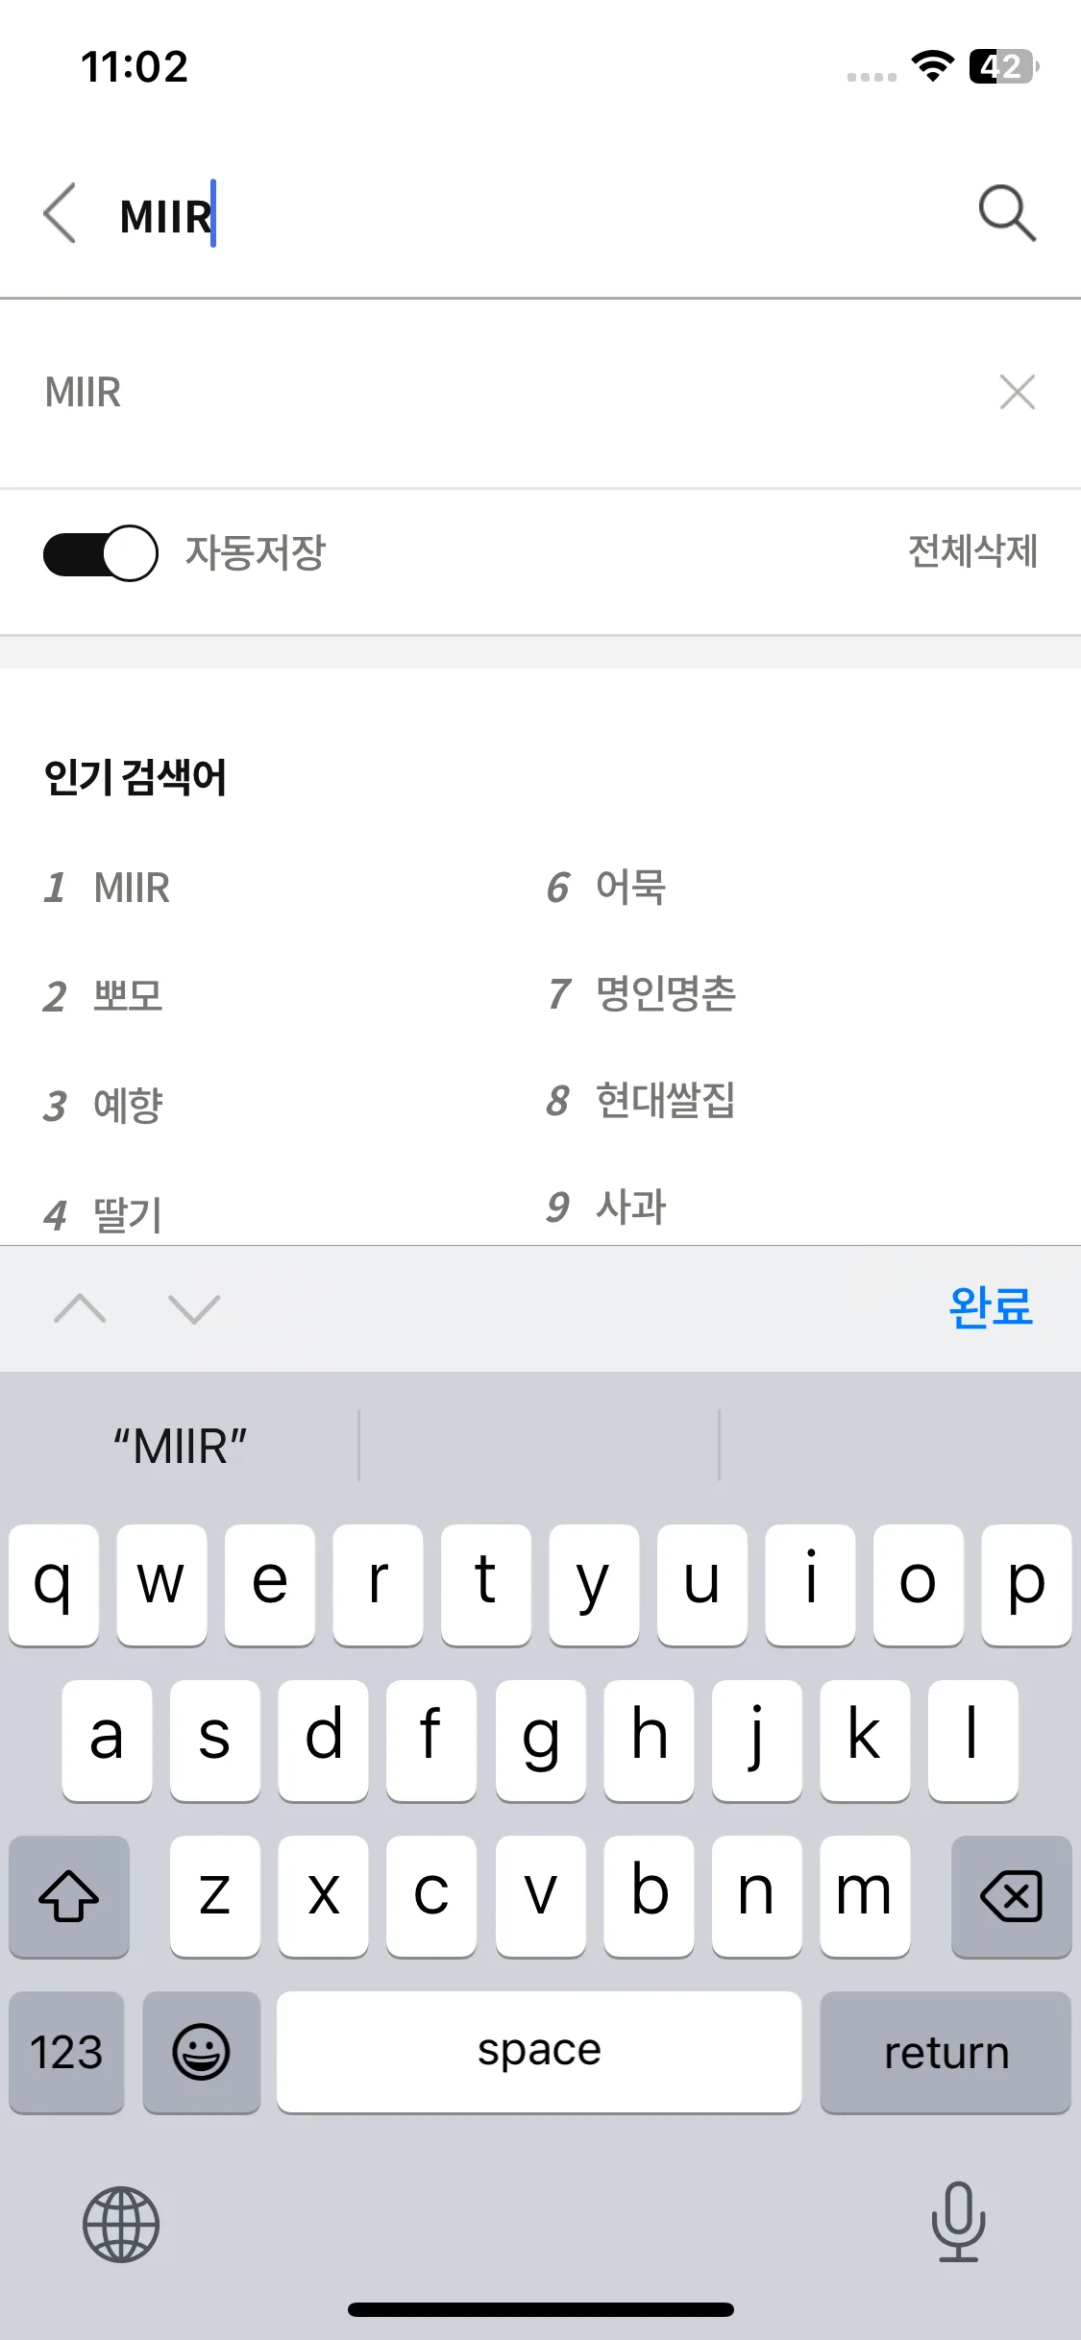The width and height of the screenshot is (1081, 2340).
Task: Select popular search term 명인명촌
Action: click(x=666, y=993)
